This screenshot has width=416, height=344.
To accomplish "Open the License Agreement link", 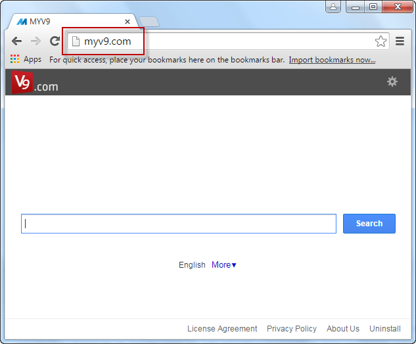I will (222, 329).
